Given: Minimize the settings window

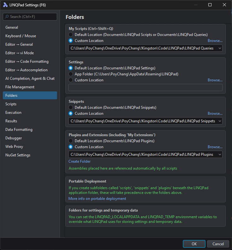Looking at the screenshot, I should pos(196,5).
